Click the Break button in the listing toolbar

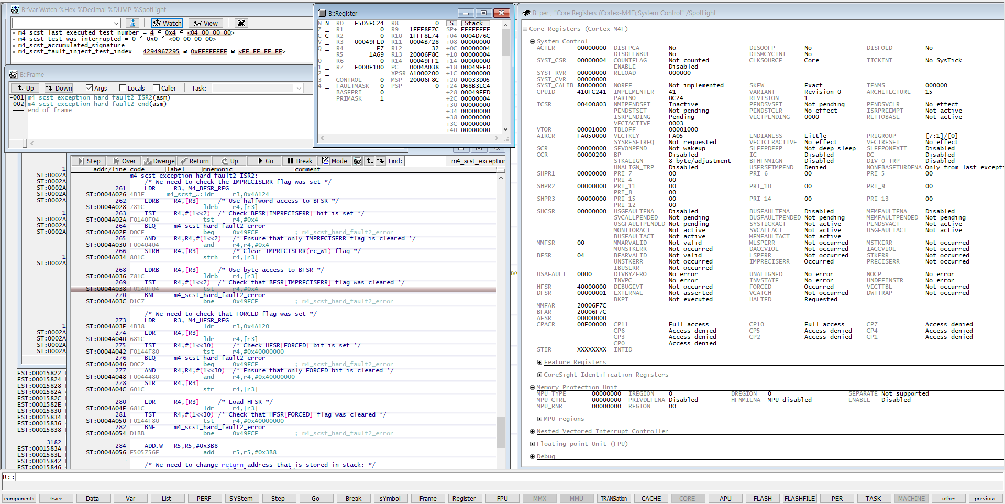(300, 161)
